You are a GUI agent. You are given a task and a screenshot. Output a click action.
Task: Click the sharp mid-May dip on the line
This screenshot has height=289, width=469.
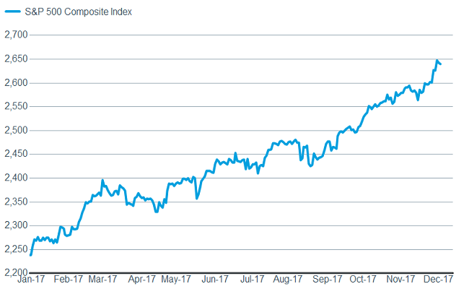[x=197, y=198]
